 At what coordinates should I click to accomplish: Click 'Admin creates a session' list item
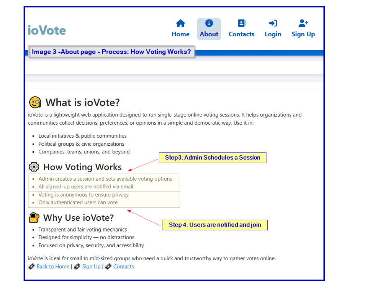point(105,179)
